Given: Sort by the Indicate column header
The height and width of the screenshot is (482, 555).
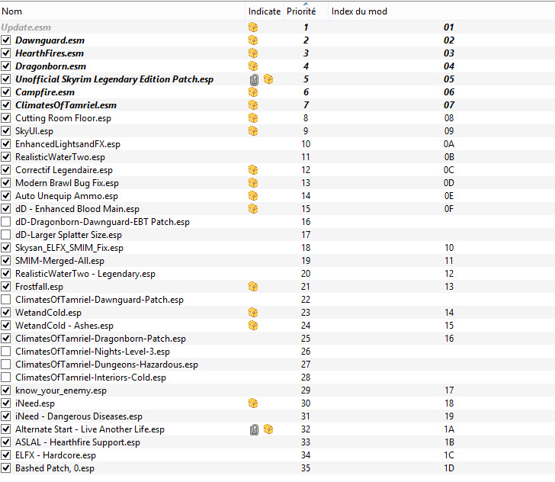Looking at the screenshot, I should (264, 11).
